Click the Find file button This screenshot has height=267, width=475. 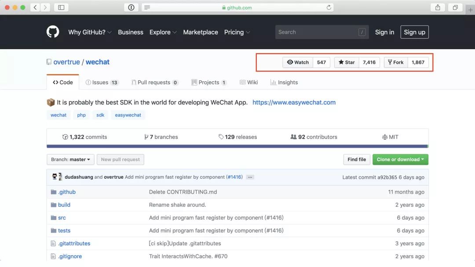[357, 159]
